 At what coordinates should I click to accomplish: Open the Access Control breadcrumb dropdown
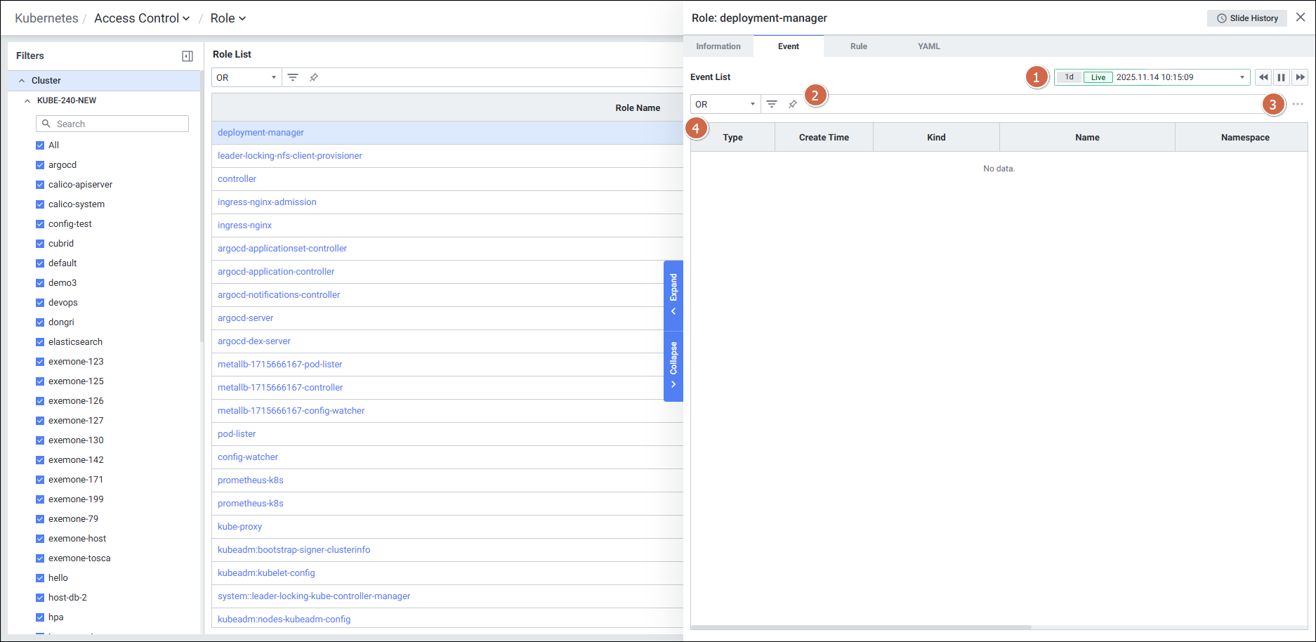pos(142,18)
